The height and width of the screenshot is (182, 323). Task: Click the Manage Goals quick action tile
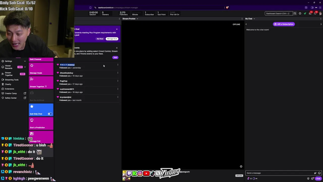(41, 69)
